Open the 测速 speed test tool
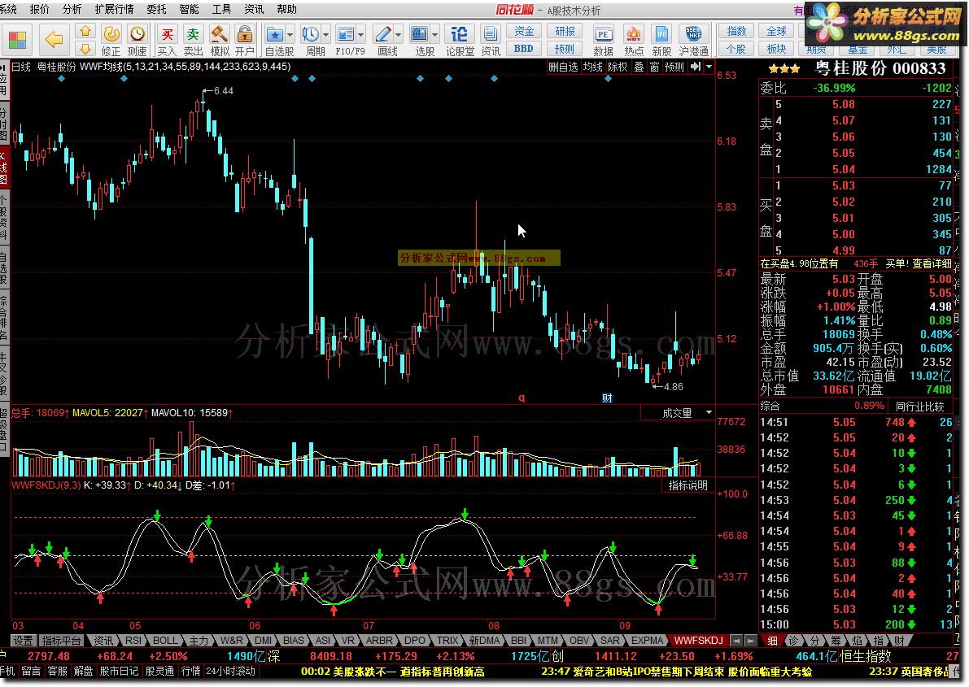This screenshot has height=687, width=969. [x=137, y=40]
